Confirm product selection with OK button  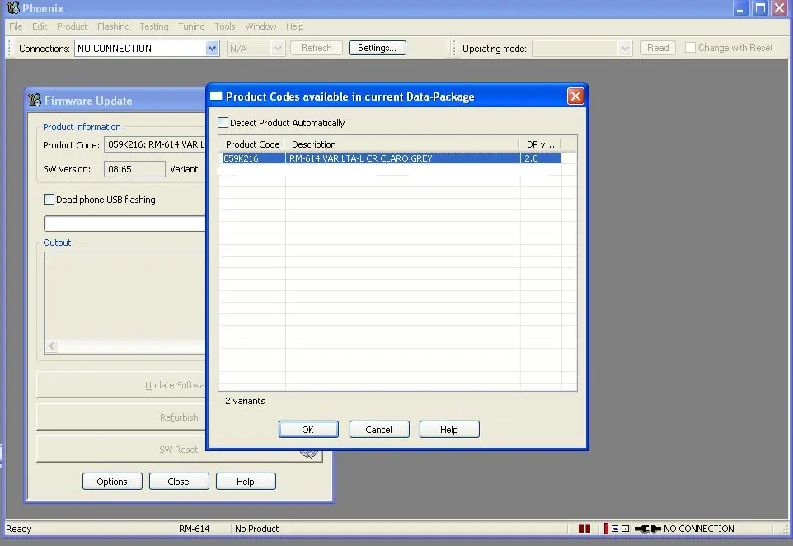click(x=308, y=430)
